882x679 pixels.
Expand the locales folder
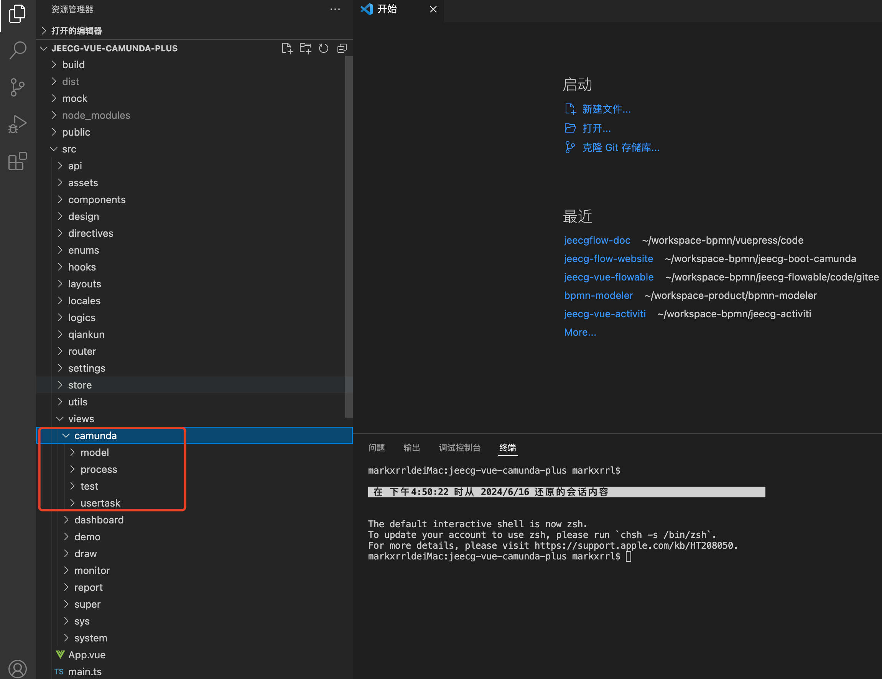click(194, 300)
